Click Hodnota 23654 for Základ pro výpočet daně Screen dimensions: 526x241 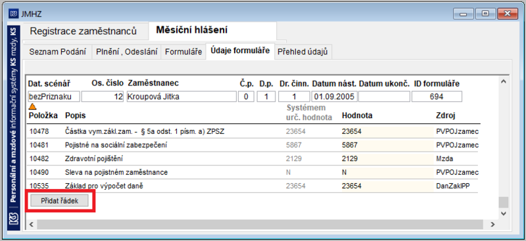387,186
